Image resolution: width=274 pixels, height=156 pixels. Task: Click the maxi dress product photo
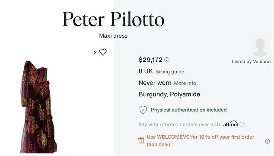(x=38, y=107)
